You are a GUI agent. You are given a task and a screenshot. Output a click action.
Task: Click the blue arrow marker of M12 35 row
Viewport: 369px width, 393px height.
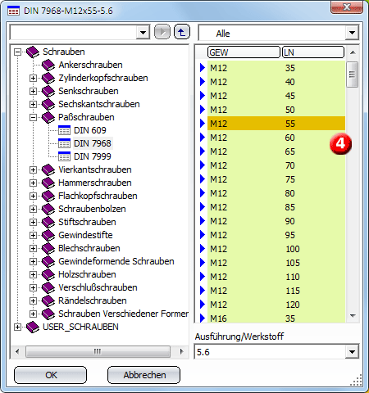tap(203, 67)
